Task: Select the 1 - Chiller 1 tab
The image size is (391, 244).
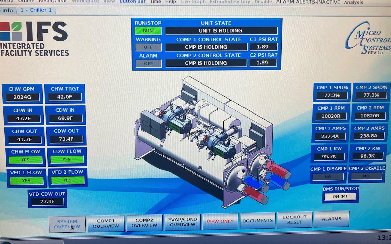Action: [36, 10]
